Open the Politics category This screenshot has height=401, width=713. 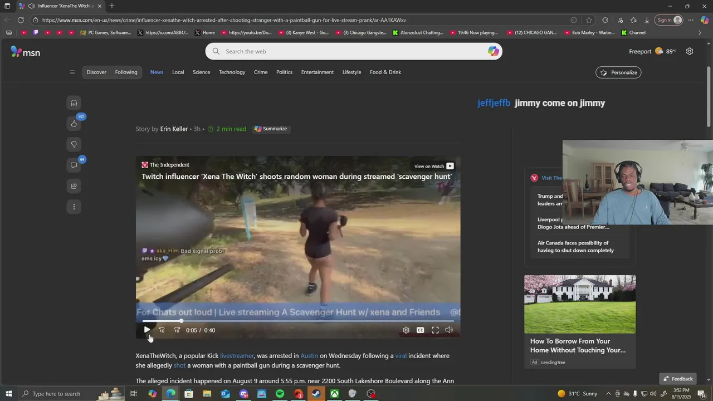284,72
